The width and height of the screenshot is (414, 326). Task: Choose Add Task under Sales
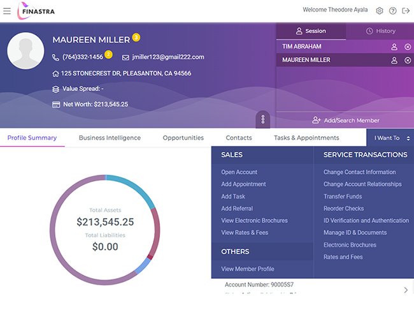pos(233,196)
